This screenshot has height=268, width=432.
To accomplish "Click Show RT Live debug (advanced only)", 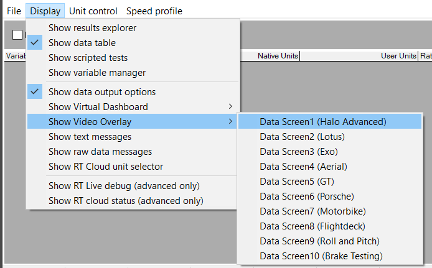I will click(124, 186).
